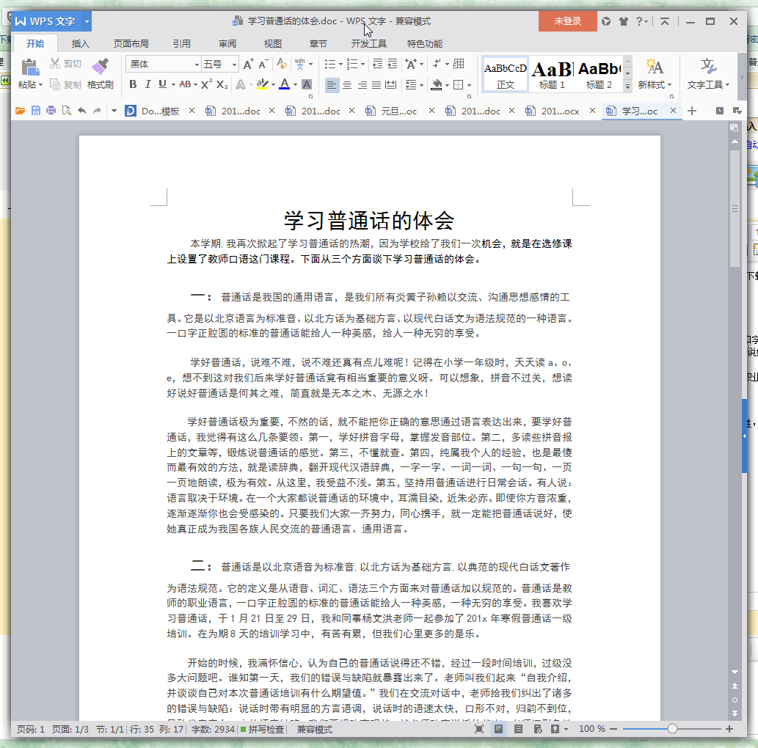This screenshot has width=758, height=748.
Task: Click the 未登录 login button
Action: click(x=567, y=21)
